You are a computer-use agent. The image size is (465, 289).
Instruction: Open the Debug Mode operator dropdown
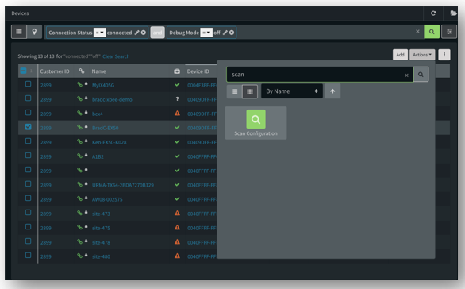(206, 33)
